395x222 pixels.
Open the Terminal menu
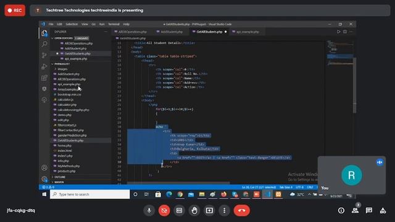[x=114, y=24]
